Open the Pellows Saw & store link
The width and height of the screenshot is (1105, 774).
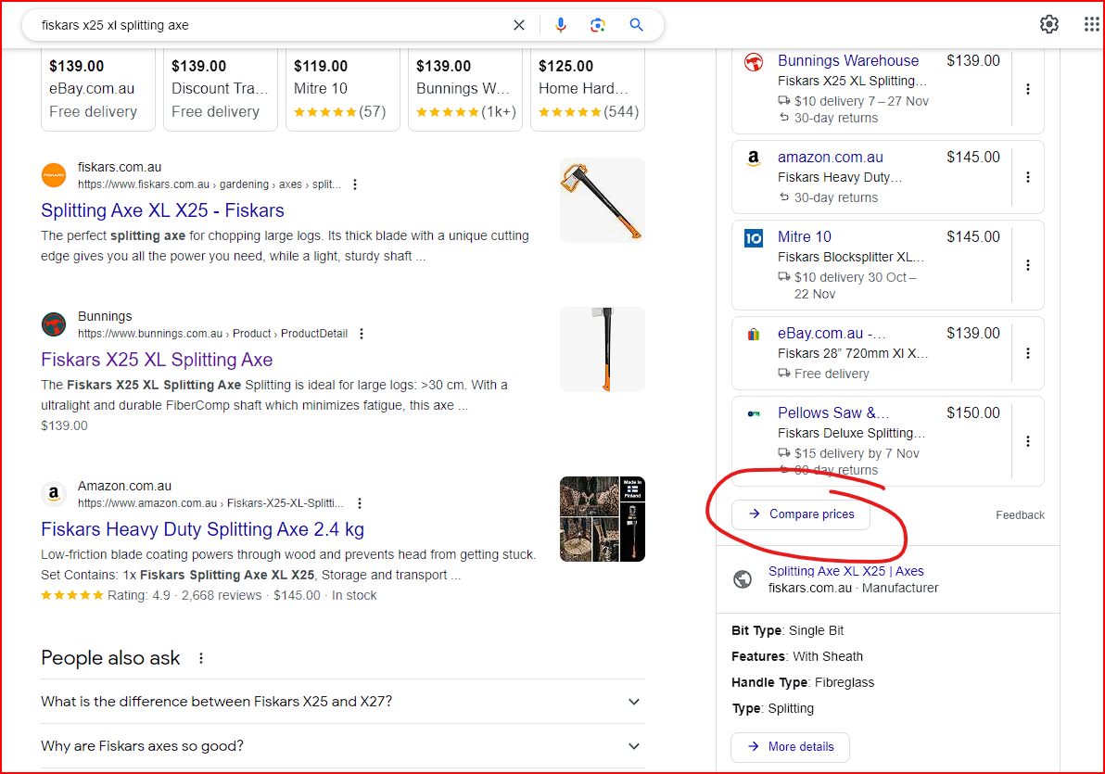(x=833, y=413)
